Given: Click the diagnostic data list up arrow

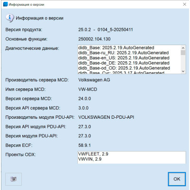Looking at the screenshot, I should 183,48.
